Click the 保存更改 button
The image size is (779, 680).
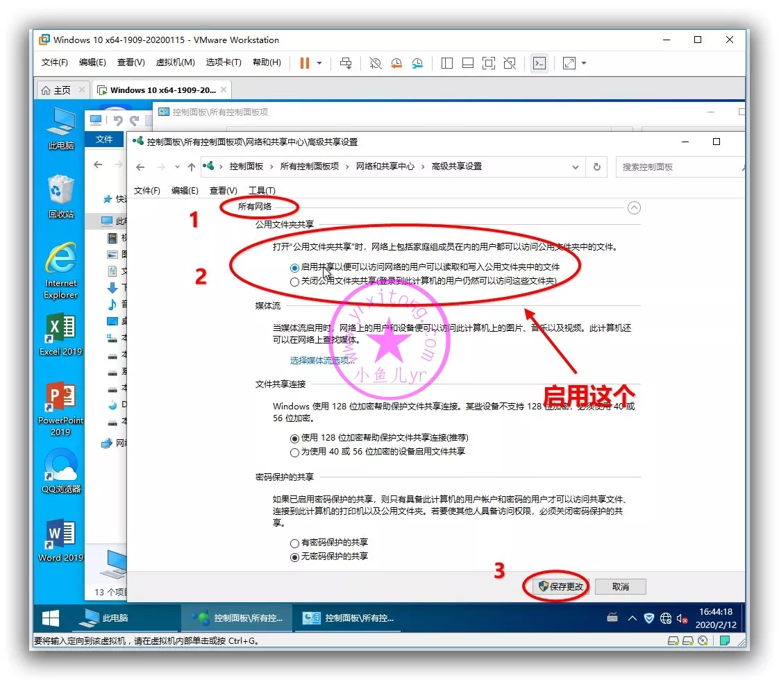561,586
